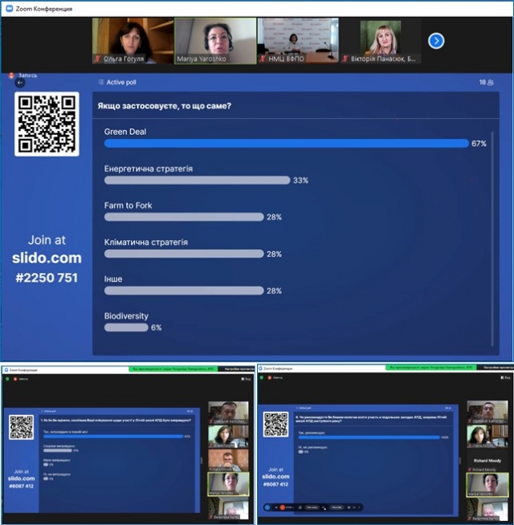514x525 pixels.
Task: Click orange circle icon in bottom-right Slido toolbar
Action: [x=283, y=507]
